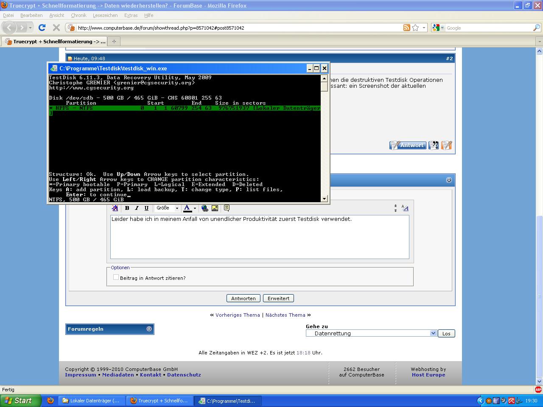This screenshot has height=407, width=543.
Task: Tick 'Beitrag in Antwort zitieren?' checkbox
Action: click(x=116, y=277)
